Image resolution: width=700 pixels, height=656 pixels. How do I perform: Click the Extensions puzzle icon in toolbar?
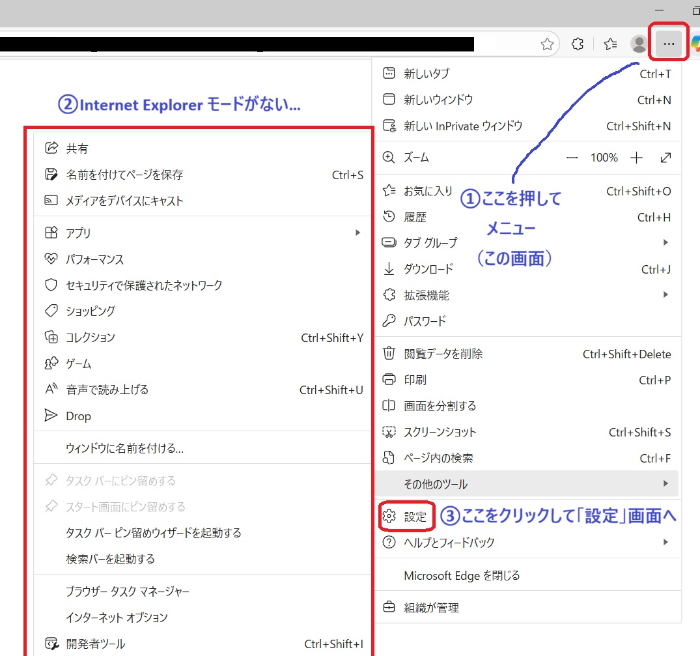[577, 44]
